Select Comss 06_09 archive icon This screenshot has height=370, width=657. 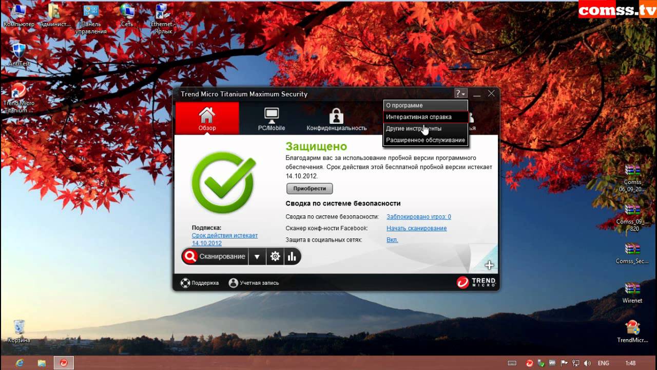pyautogui.click(x=632, y=178)
